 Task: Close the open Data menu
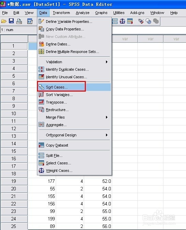43,13
